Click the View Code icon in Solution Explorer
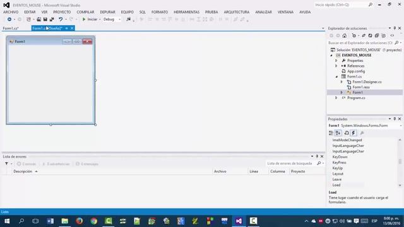This screenshot has width=404, height=227. coord(392,36)
